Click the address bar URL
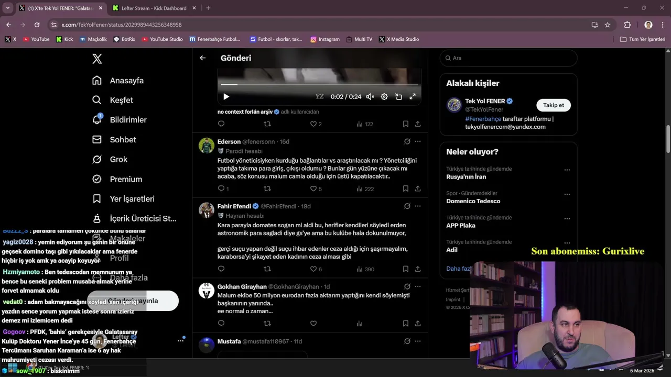The height and width of the screenshot is (377, 671). point(122,25)
